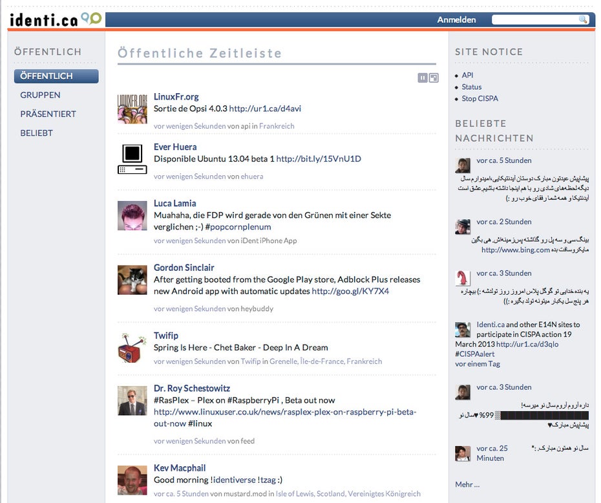
Task: Open Ever Huera's computer avatar
Action: pos(132,159)
